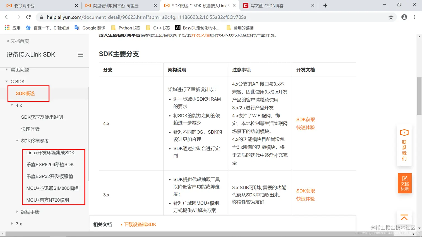
Task: Jump back to top with the arrow button
Action: tap(404, 218)
